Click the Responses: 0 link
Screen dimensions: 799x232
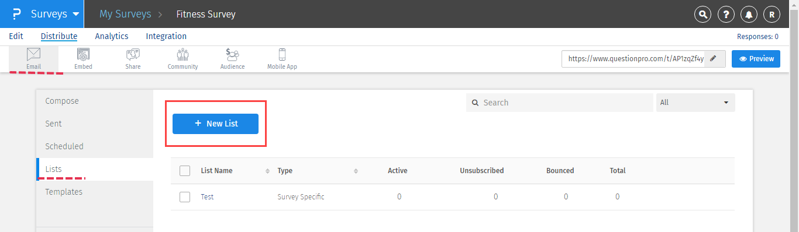coord(757,37)
